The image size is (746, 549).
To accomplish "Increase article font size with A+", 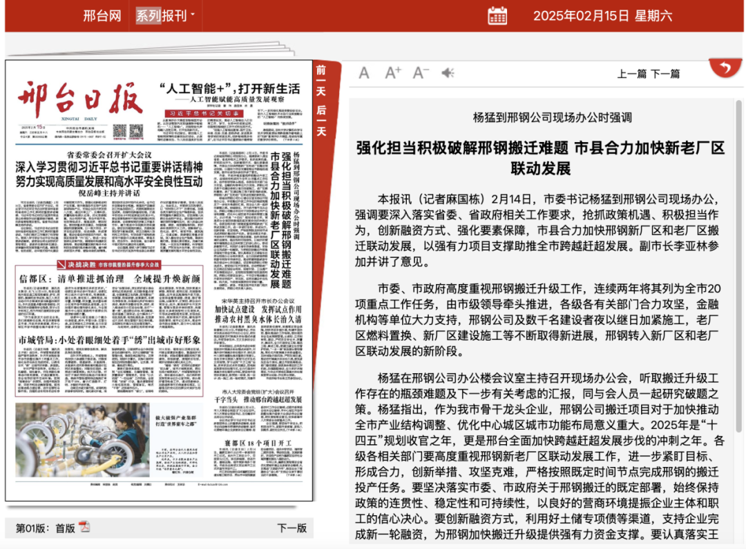I will [392, 73].
